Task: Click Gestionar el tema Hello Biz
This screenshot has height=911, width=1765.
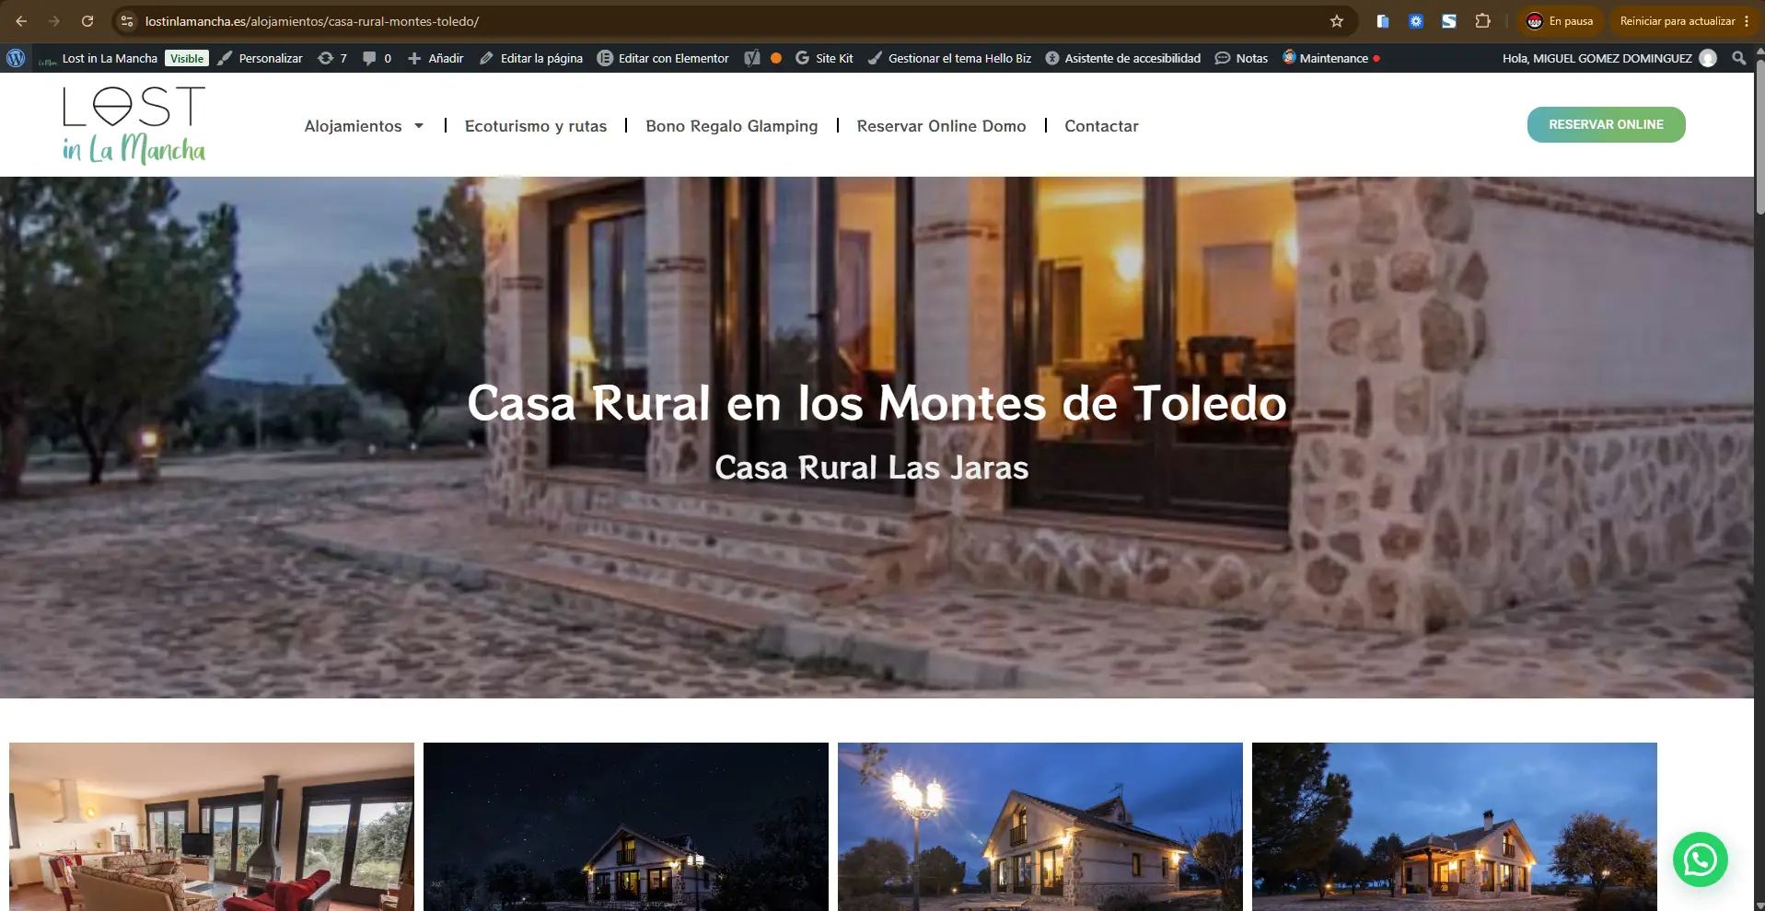Action: [x=949, y=58]
